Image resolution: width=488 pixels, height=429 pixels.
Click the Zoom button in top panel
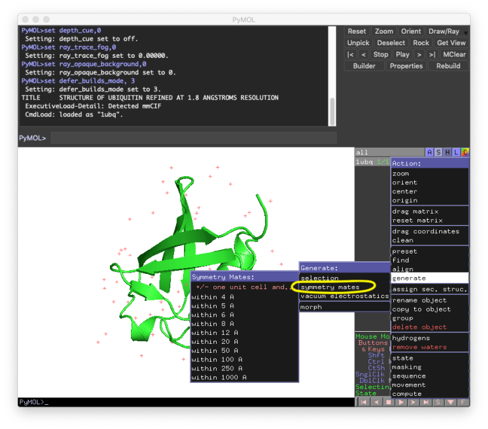click(x=384, y=31)
